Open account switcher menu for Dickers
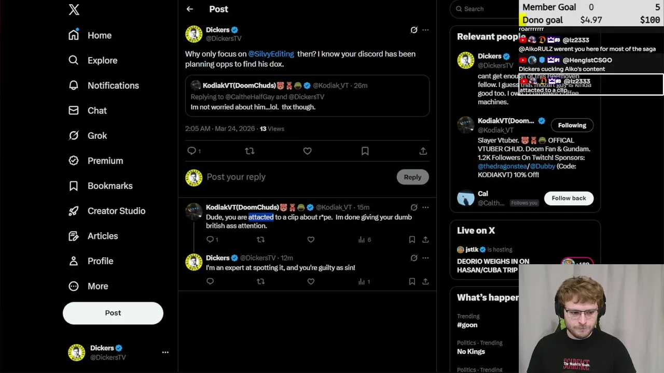 click(x=165, y=352)
